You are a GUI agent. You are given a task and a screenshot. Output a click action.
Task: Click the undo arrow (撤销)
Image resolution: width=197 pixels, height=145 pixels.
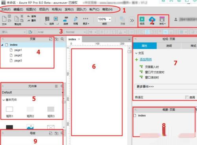tap(29, 16)
